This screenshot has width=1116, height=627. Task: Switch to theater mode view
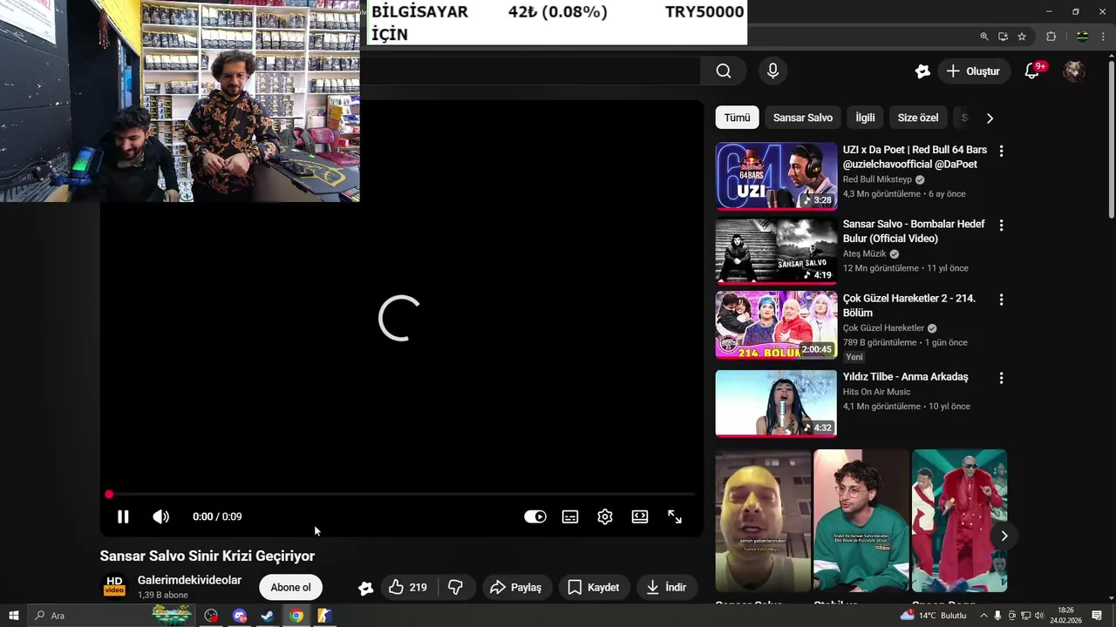pos(640,516)
